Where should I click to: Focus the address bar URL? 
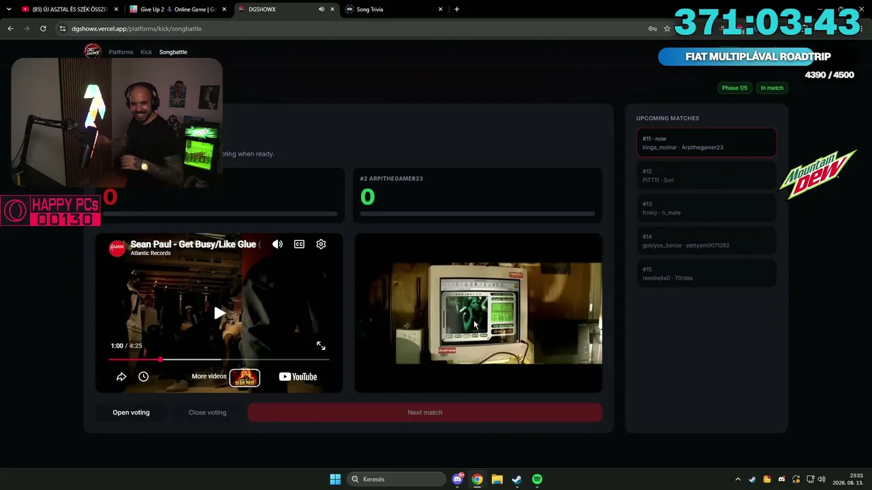[136, 29]
